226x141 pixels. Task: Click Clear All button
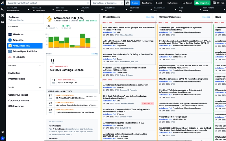click(x=159, y=3)
